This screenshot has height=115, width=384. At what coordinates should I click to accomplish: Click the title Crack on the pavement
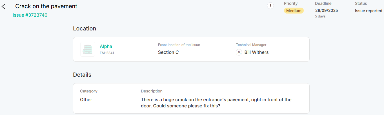click(x=46, y=6)
